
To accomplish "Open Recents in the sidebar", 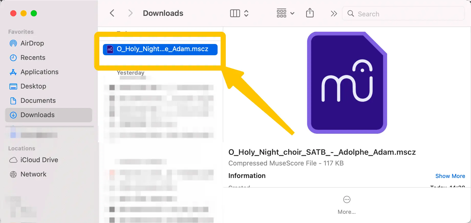I will pos(49,58).
